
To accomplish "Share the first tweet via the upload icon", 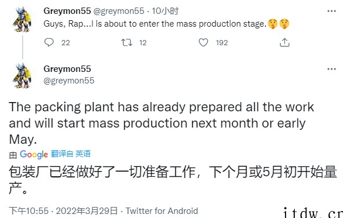I will (284, 42).
